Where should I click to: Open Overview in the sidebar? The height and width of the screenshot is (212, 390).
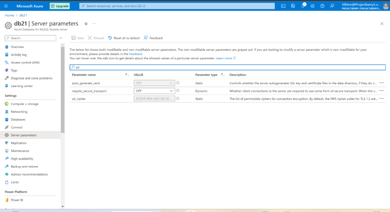coord(18,47)
